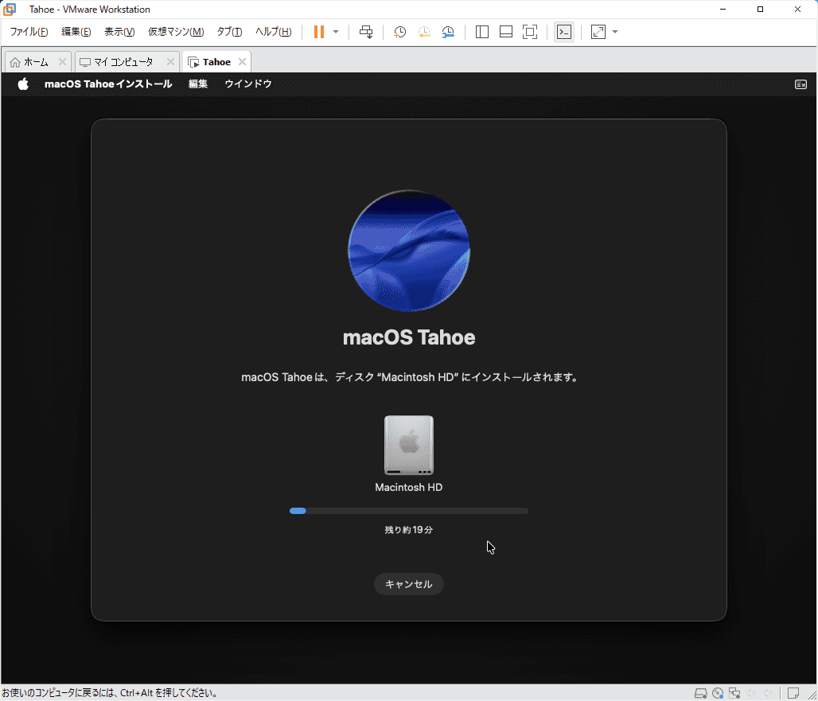Viewport: 818px width, 701px height.
Task: Open the Apple menu in guest
Action: pyautogui.click(x=23, y=84)
